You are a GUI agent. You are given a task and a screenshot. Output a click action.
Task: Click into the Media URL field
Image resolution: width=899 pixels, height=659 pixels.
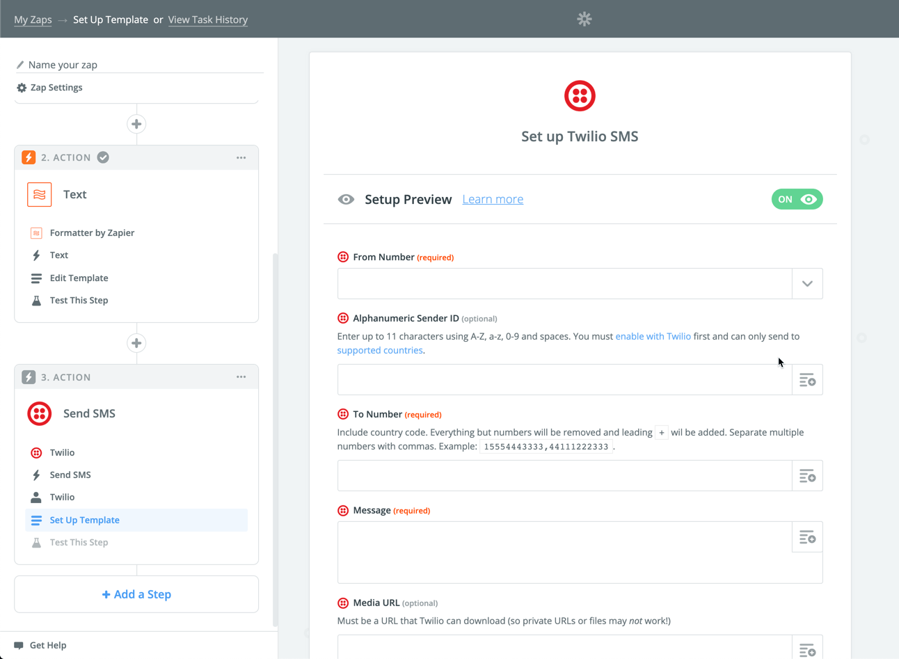click(564, 648)
